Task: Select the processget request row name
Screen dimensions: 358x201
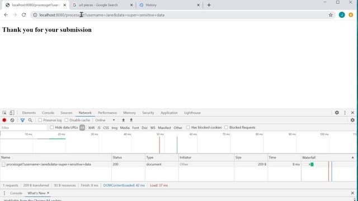Action: [x=49, y=164]
